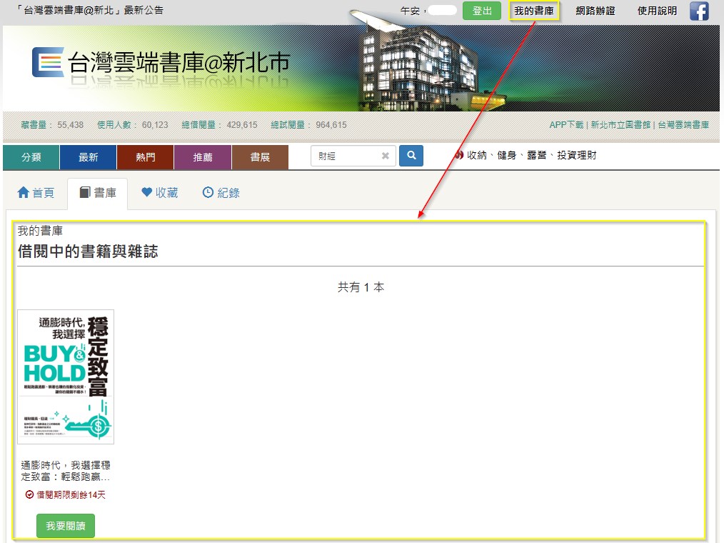The height and width of the screenshot is (543, 724).
Task: Open 我的書庫 in top bar
Action: [x=534, y=11]
